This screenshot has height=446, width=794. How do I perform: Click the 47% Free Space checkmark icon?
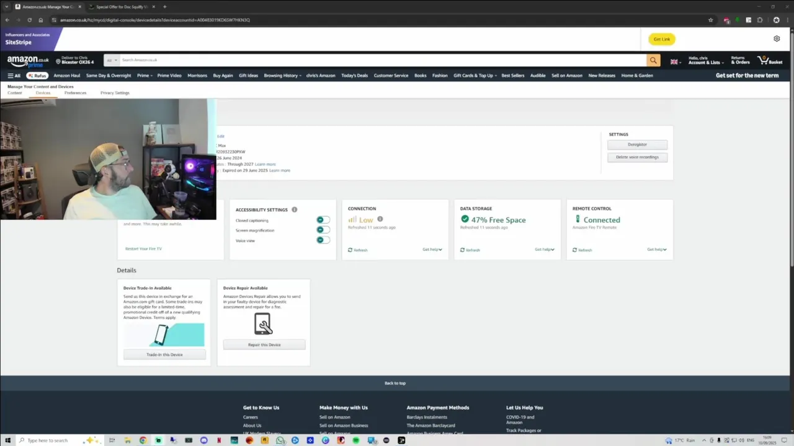pyautogui.click(x=465, y=219)
